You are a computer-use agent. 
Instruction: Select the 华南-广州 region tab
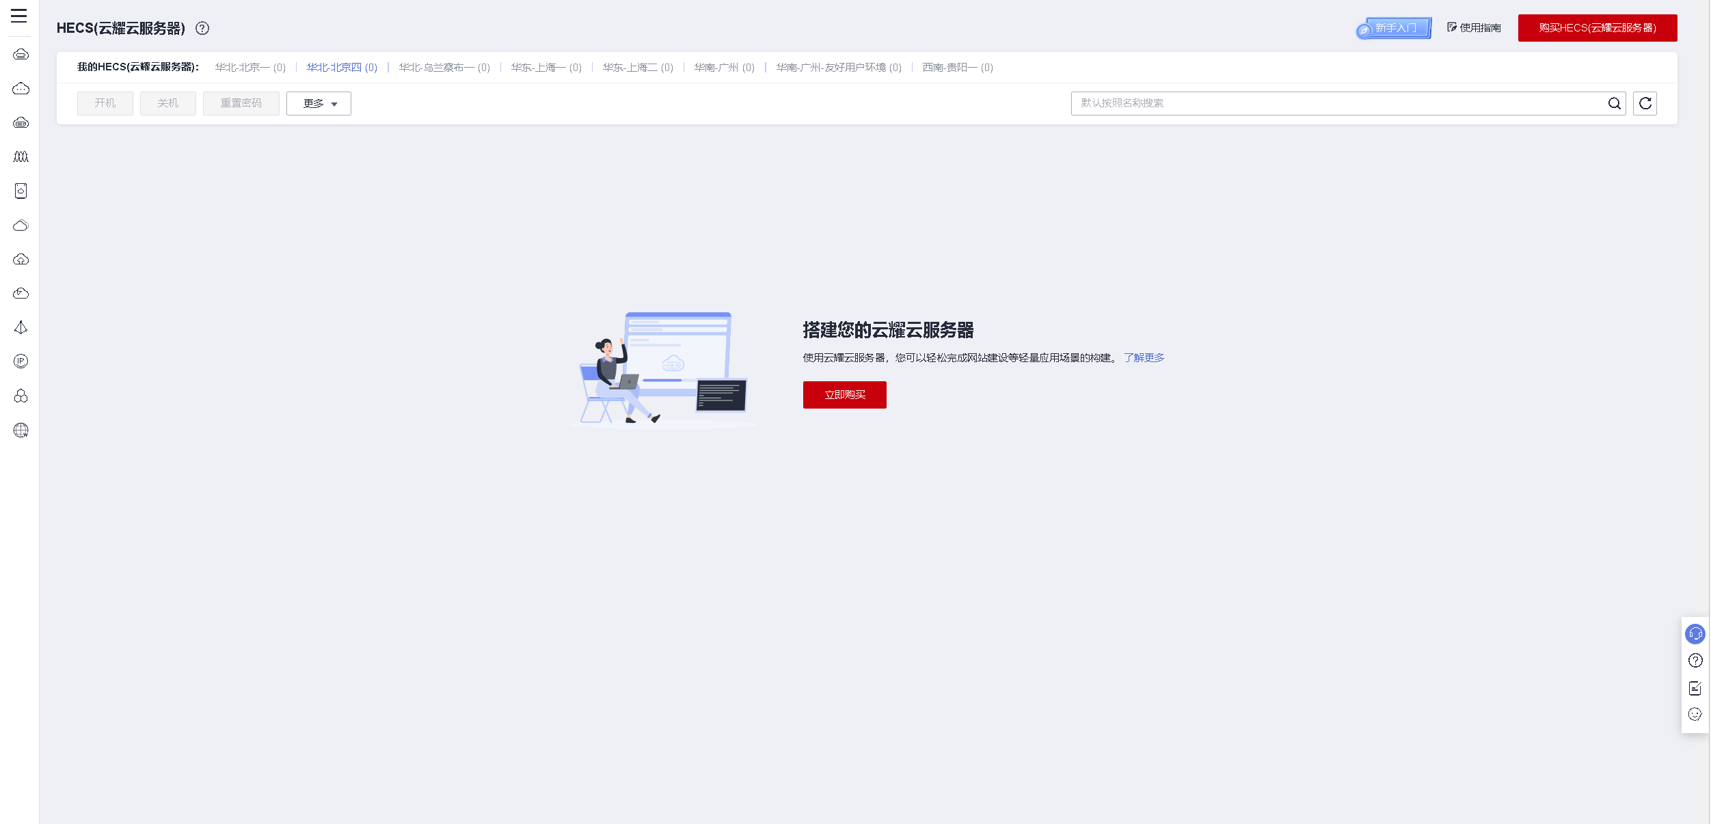point(724,68)
